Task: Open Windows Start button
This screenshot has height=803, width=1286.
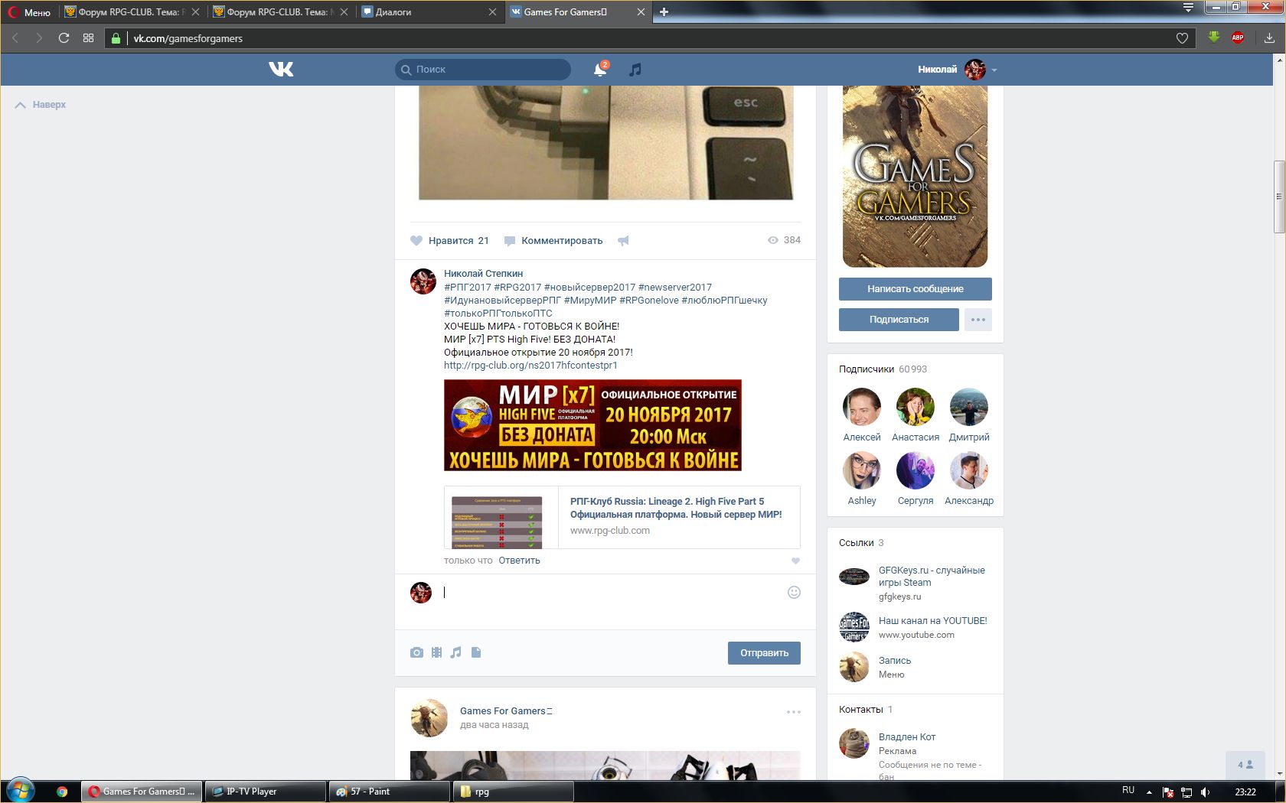Action: pos(20,791)
